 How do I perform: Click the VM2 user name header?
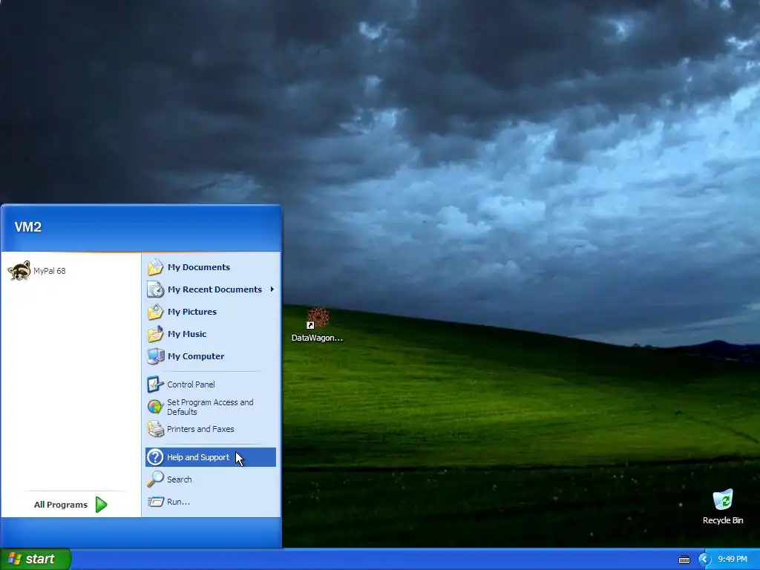[x=27, y=227]
